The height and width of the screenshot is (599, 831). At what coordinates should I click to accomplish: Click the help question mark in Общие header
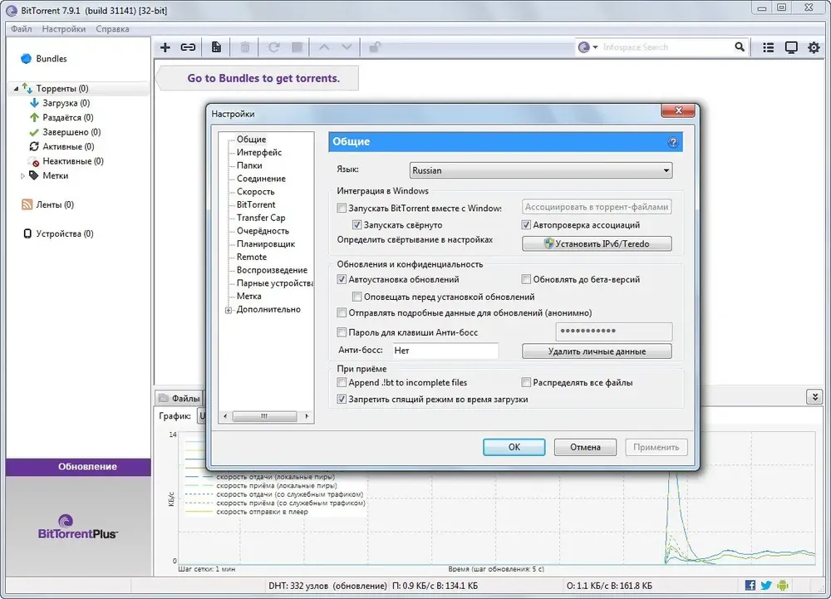(x=672, y=142)
